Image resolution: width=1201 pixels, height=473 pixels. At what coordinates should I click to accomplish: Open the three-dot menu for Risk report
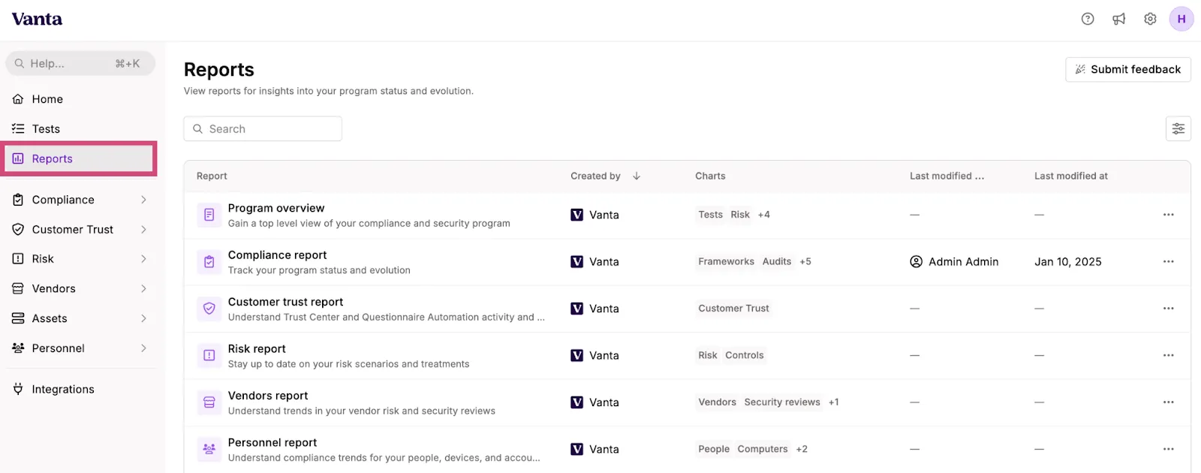pos(1169,355)
